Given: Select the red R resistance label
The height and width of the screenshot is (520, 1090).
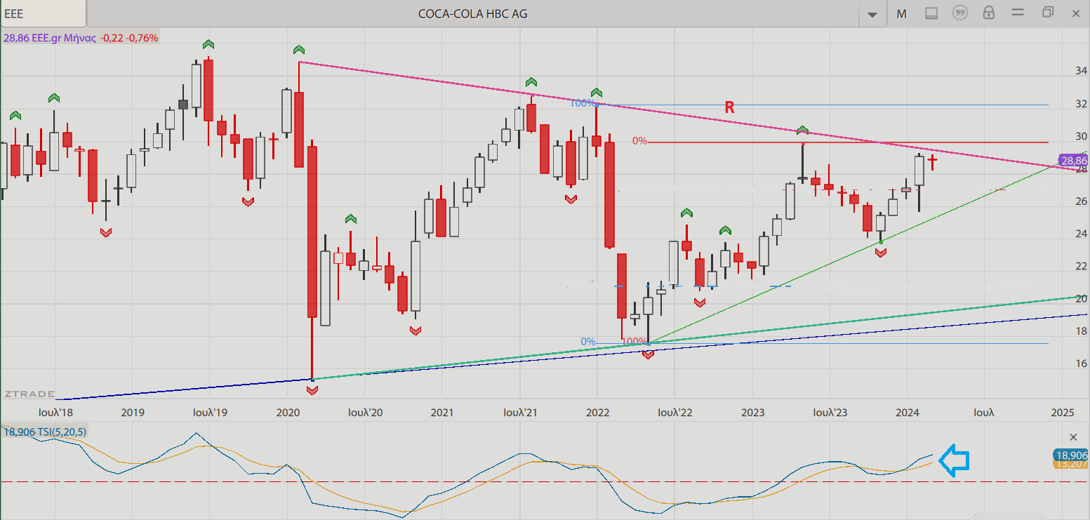Looking at the screenshot, I should point(729,107).
